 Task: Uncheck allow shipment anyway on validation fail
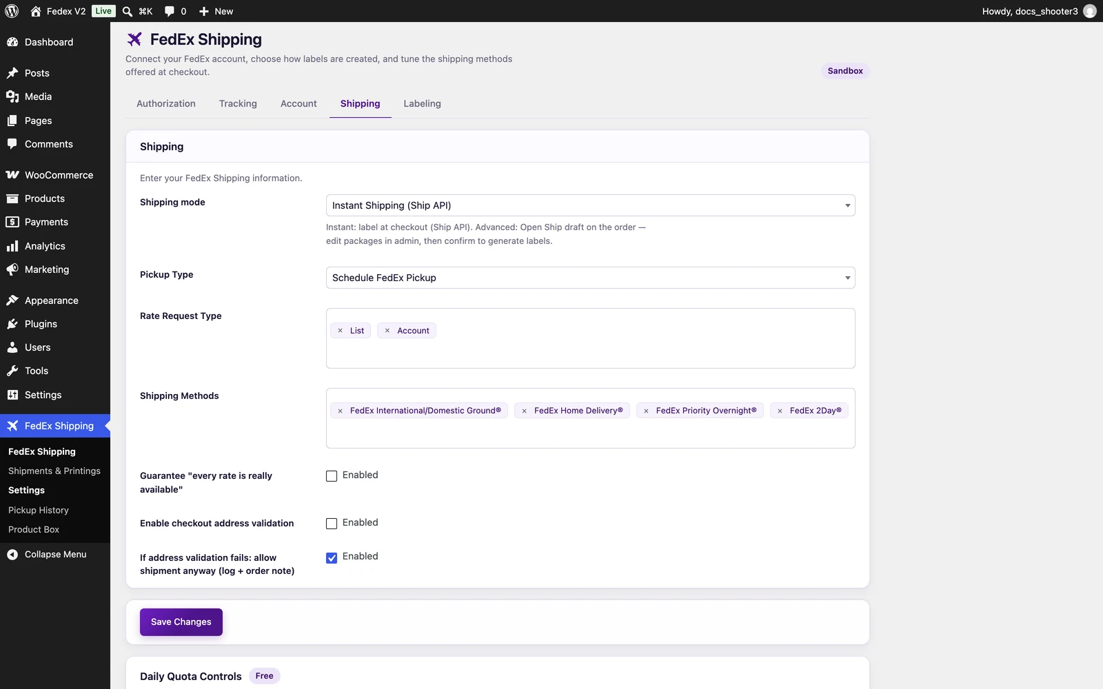[x=332, y=557]
